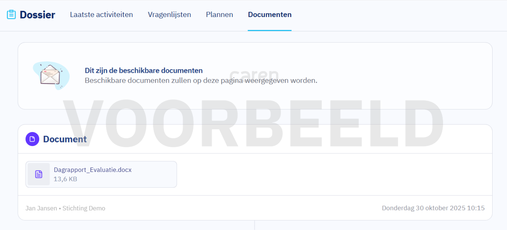507x230 pixels.
Task: Open the document Dagrapport_Evaluatie.docx
Action: [x=93, y=169]
